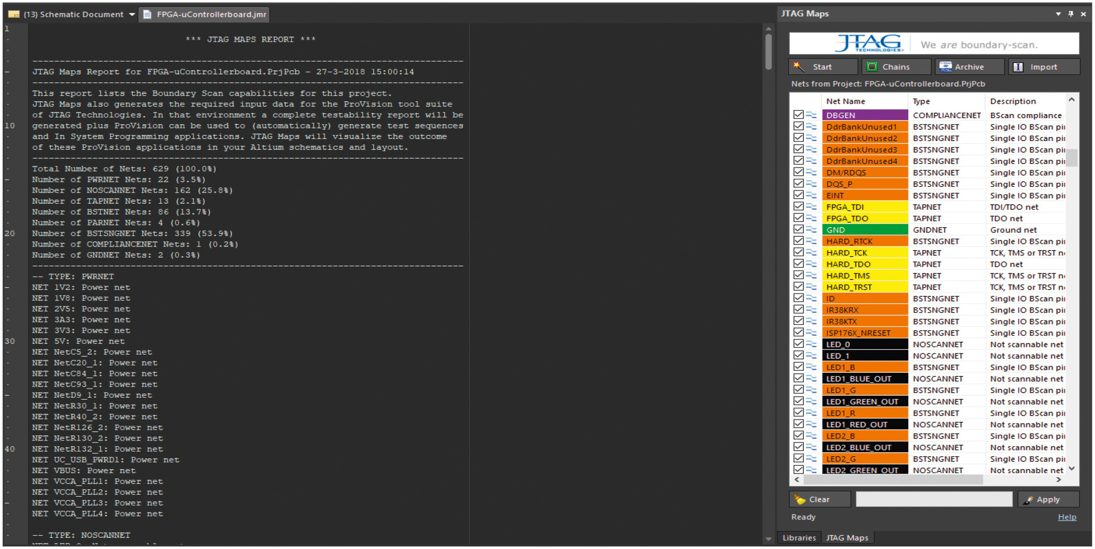1095x549 pixels.
Task: Expand the Schematic Document dropdown arrow
Action: (132, 14)
